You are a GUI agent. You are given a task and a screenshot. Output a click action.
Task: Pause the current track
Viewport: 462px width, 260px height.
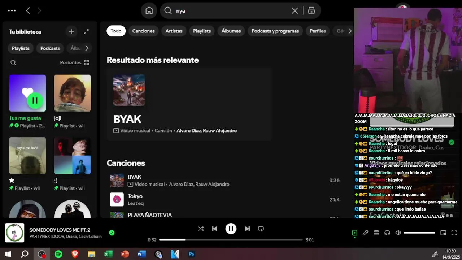pyautogui.click(x=231, y=229)
